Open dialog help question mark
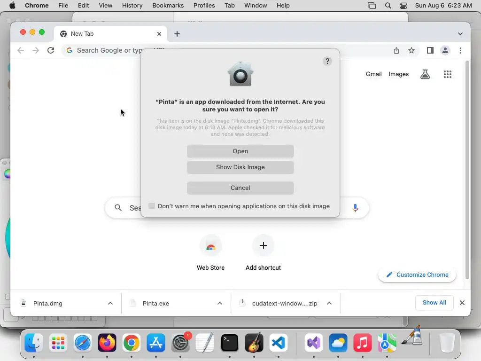481x361 pixels. [x=327, y=61]
